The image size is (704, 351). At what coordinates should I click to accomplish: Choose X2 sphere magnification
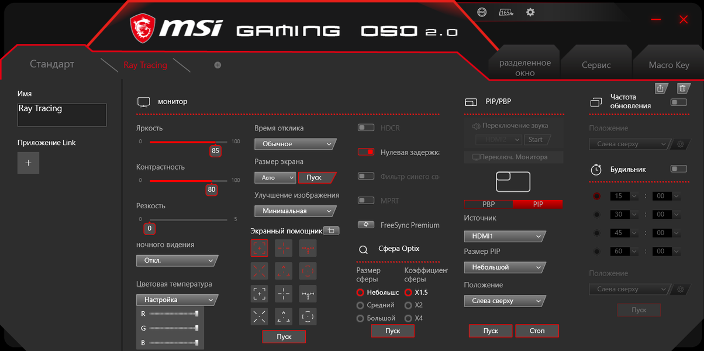pyautogui.click(x=408, y=305)
